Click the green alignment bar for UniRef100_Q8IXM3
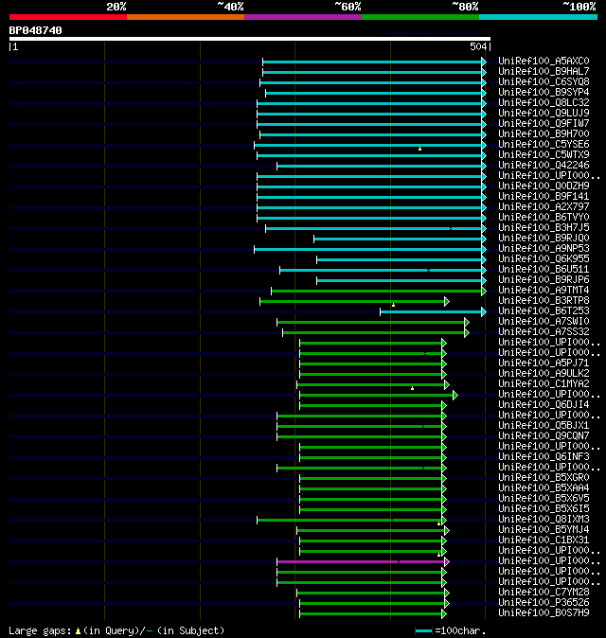 (x=350, y=520)
